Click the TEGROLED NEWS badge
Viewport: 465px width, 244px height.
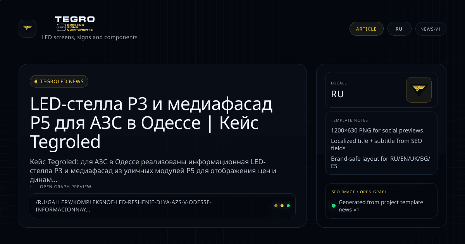pos(59,81)
